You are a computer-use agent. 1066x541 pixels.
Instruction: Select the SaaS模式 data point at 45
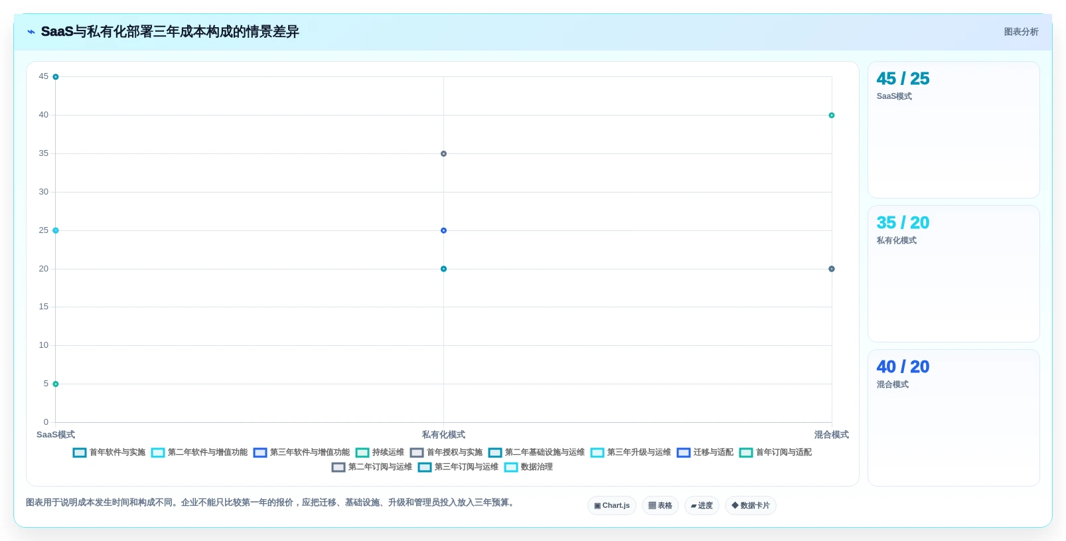[56, 77]
